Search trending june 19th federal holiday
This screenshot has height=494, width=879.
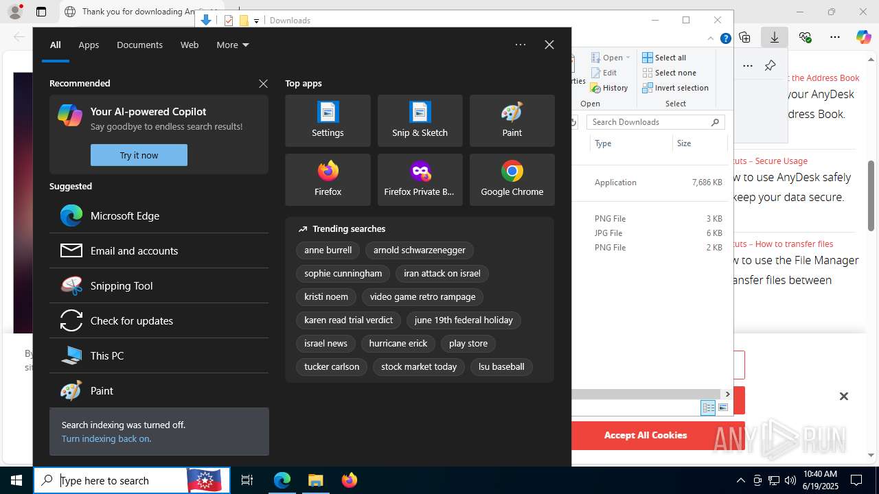point(464,320)
